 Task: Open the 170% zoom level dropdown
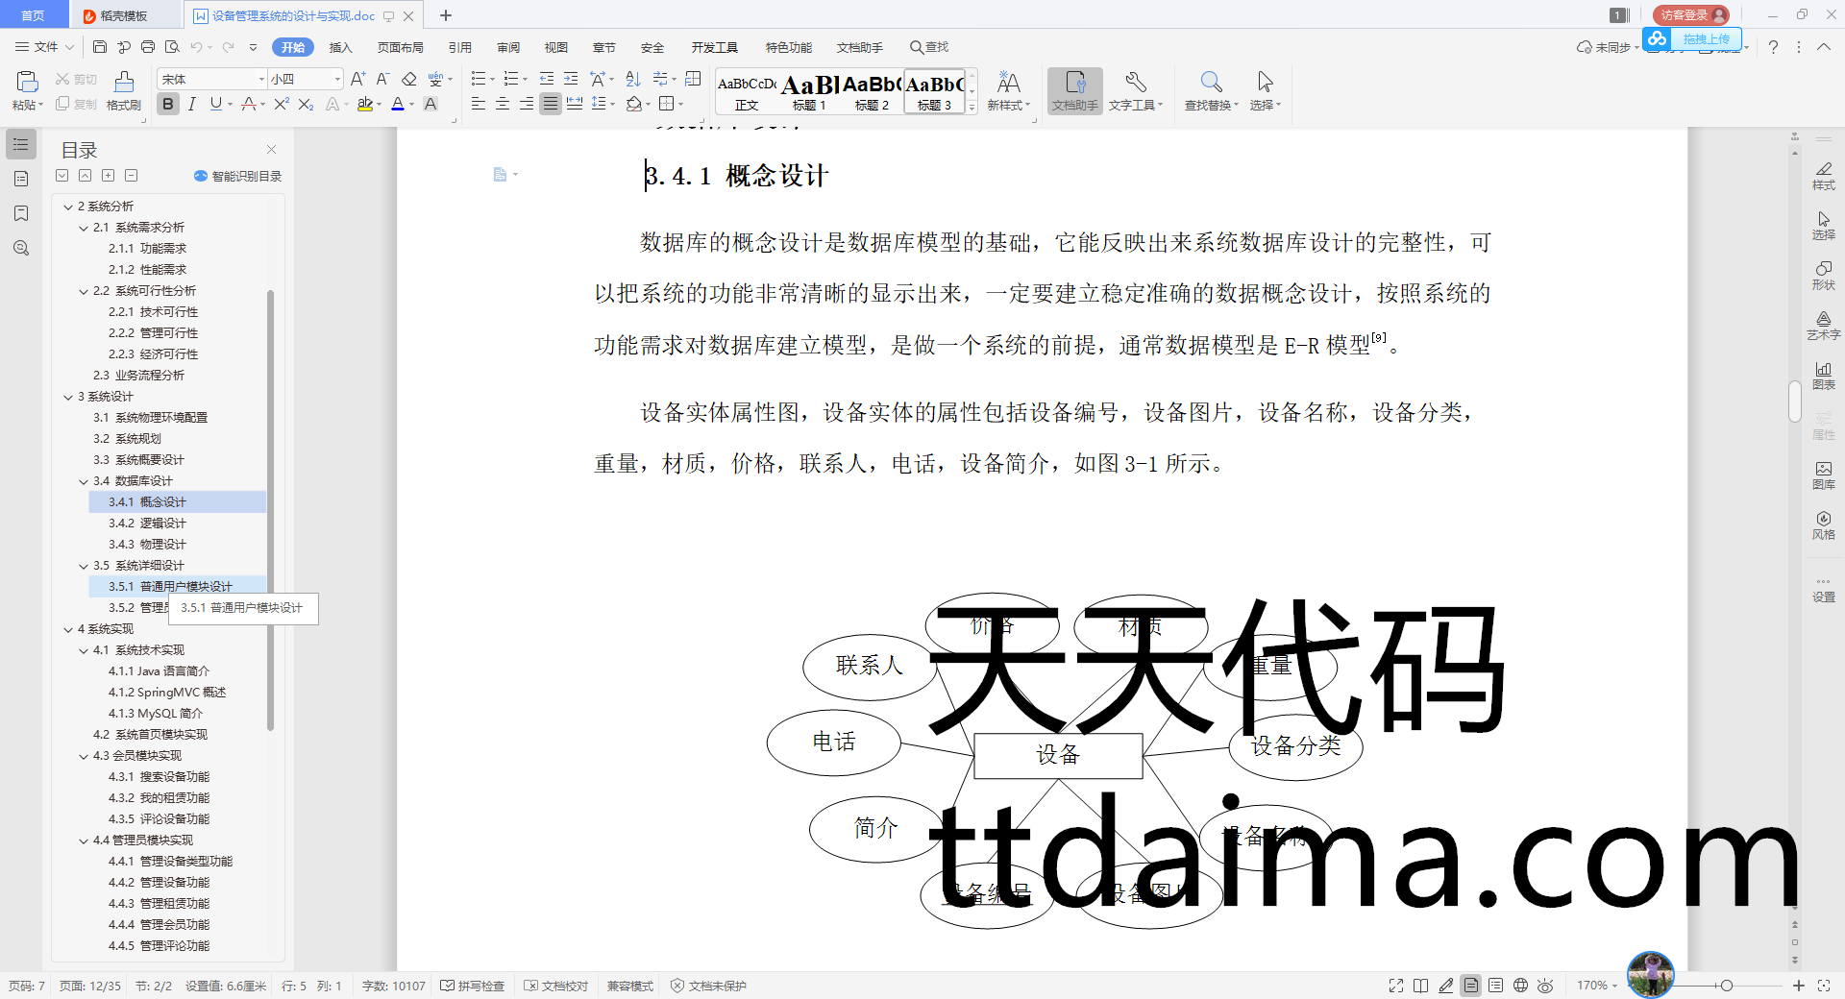tap(1597, 986)
